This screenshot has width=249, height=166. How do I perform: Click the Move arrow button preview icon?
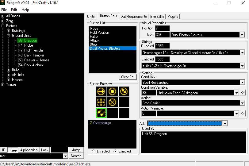point(101,91)
